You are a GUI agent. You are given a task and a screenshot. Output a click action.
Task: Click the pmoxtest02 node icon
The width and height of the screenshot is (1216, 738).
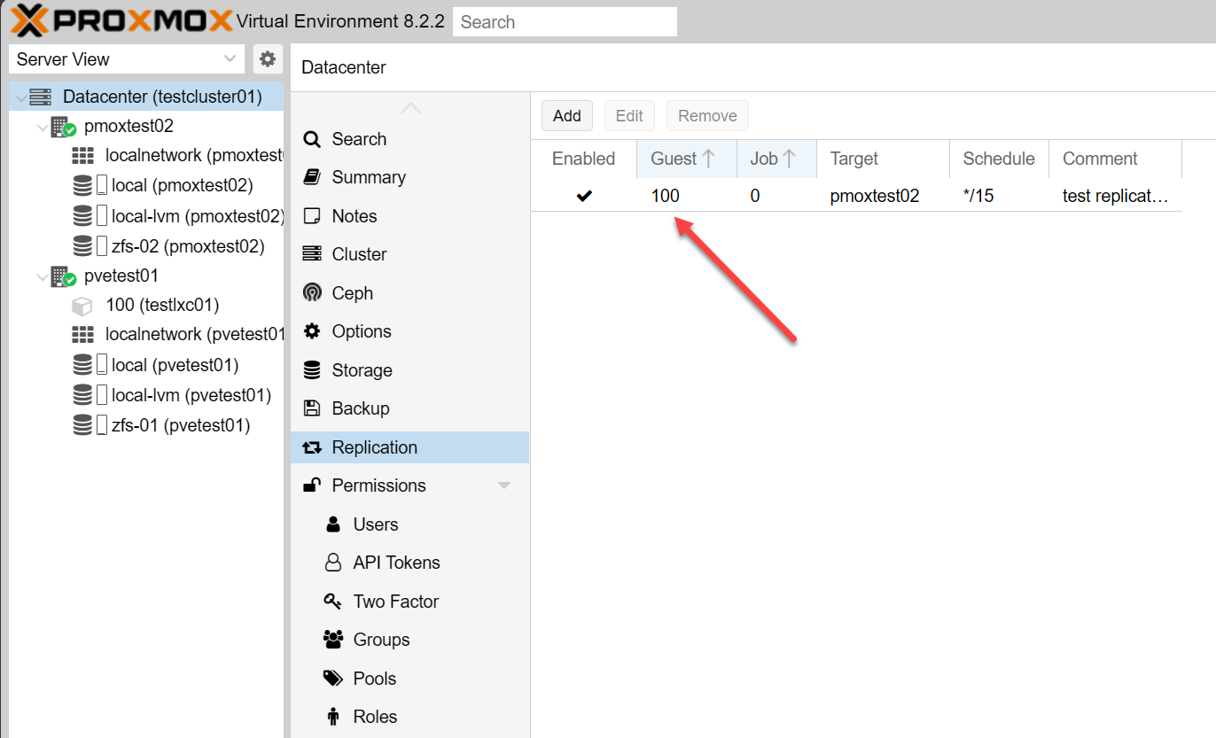[63, 127]
